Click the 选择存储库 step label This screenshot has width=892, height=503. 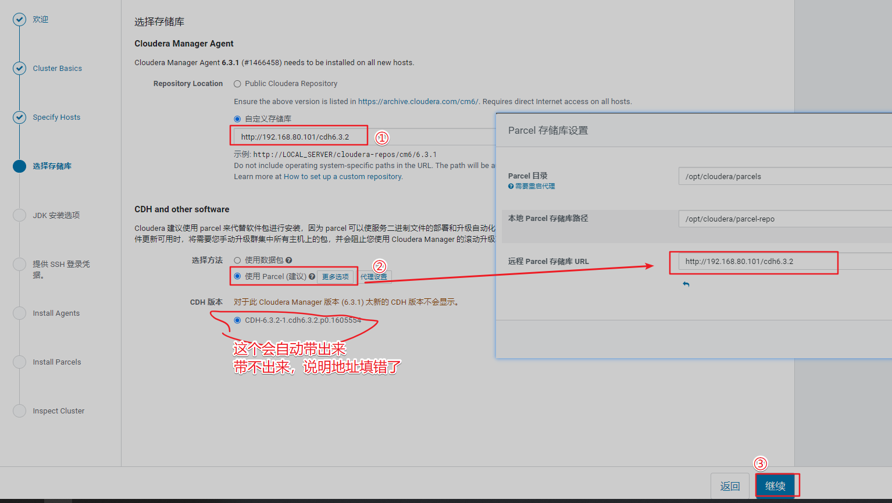(52, 166)
